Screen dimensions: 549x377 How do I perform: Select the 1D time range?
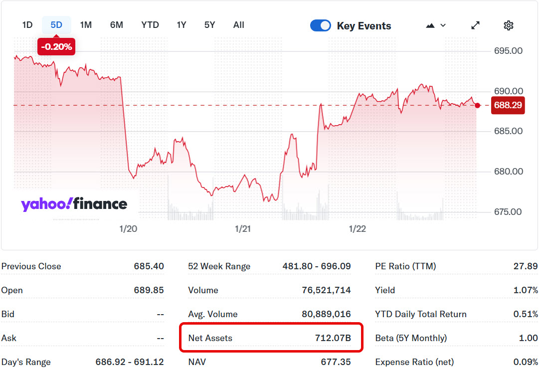tap(27, 25)
